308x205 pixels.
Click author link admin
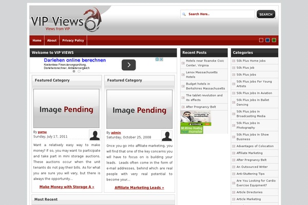point(116,133)
